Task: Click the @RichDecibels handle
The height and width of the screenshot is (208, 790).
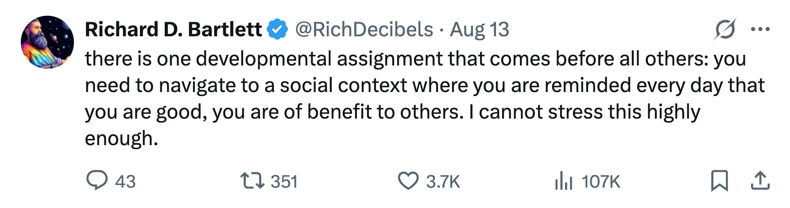Action: pyautogui.click(x=364, y=30)
